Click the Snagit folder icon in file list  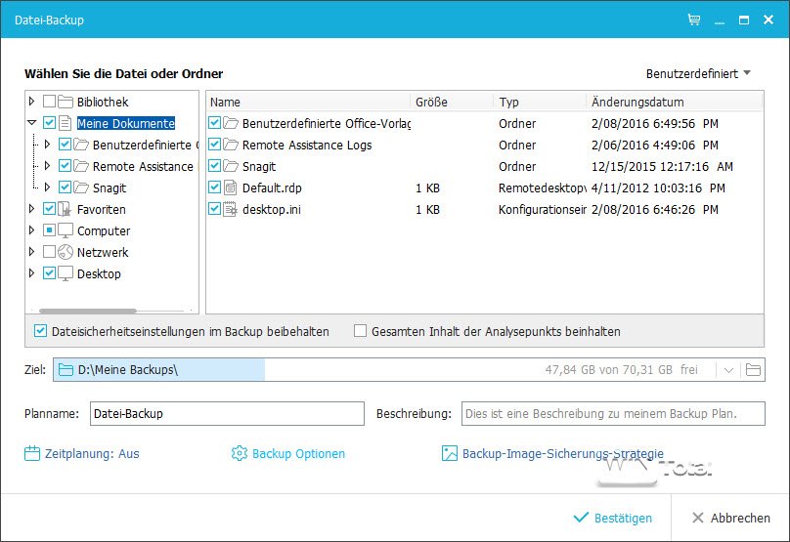coord(231,166)
